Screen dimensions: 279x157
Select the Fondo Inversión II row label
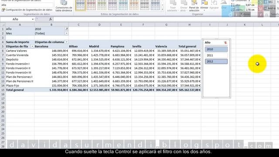pos(18,68)
